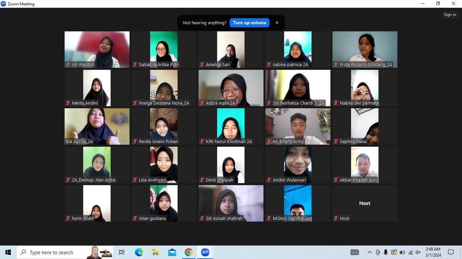The height and width of the screenshot is (259, 462).
Task: Open File Explorer from taskbar
Action: coord(155,252)
